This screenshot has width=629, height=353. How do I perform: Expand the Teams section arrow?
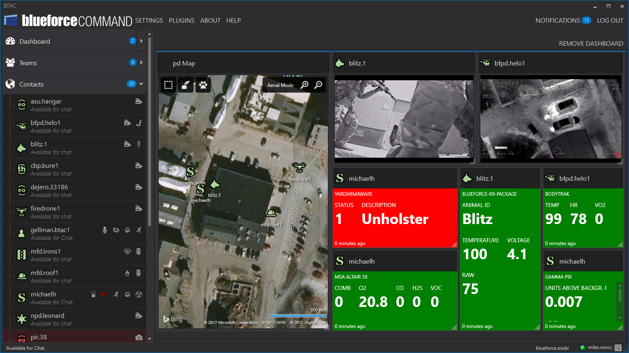[x=141, y=62]
